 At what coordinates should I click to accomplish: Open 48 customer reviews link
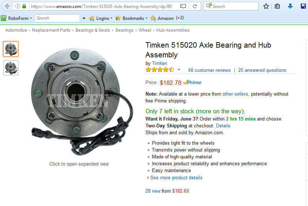[x=209, y=70]
